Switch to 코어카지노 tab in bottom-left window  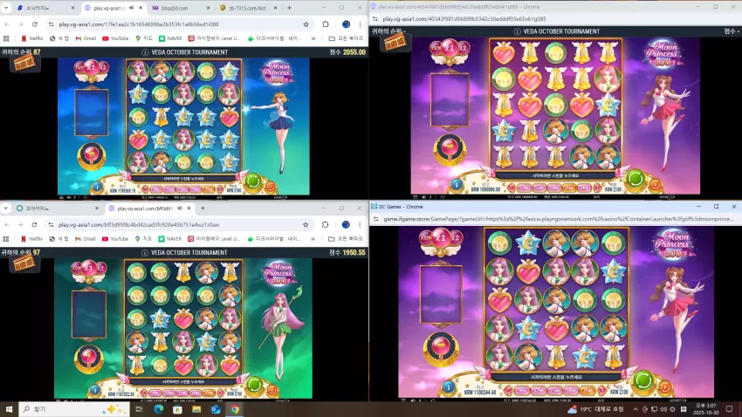pyautogui.click(x=56, y=208)
